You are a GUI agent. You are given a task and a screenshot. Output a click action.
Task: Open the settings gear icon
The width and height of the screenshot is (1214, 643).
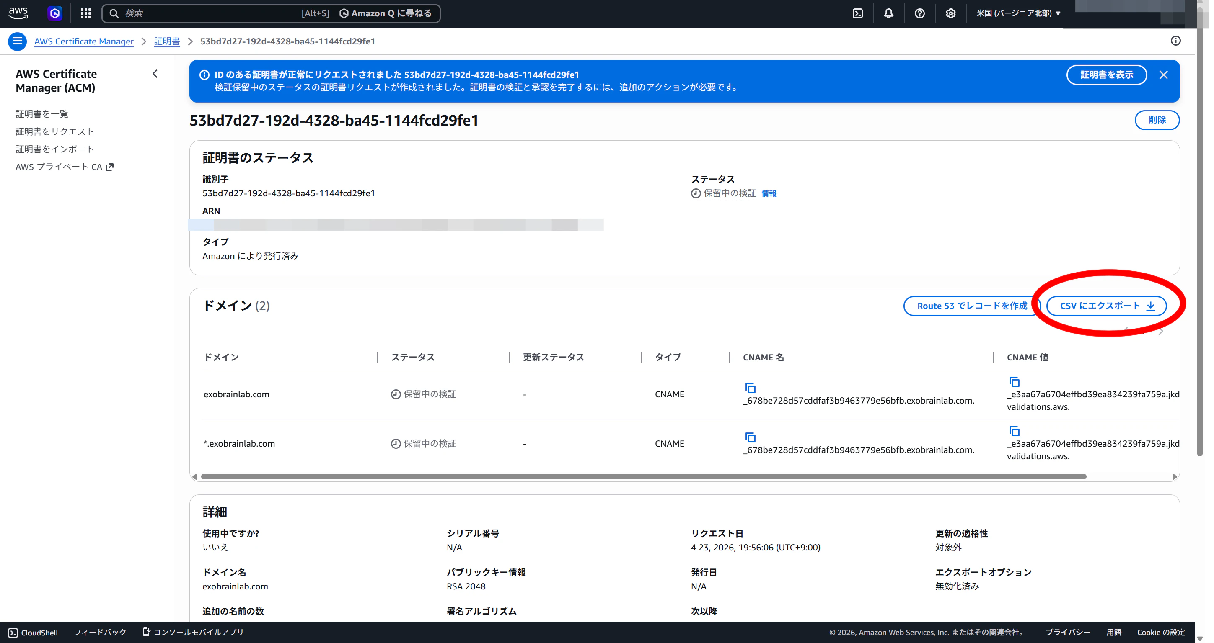(950, 13)
